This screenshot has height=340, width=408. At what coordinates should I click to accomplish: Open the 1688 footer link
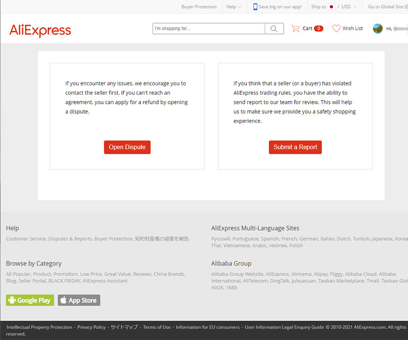coord(231,288)
